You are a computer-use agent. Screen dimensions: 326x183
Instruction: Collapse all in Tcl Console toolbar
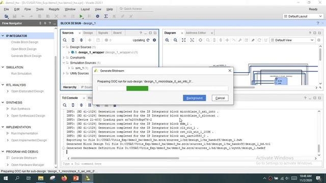pos(73,105)
